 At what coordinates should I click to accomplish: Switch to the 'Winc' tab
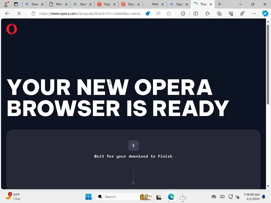click(x=58, y=4)
